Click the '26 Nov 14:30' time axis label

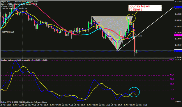pos(117,105)
